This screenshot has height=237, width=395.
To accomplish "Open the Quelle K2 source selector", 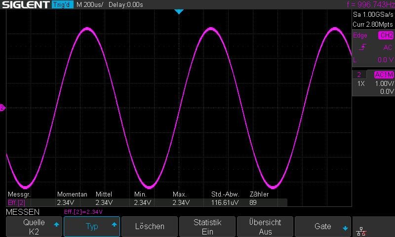I will [34, 227].
